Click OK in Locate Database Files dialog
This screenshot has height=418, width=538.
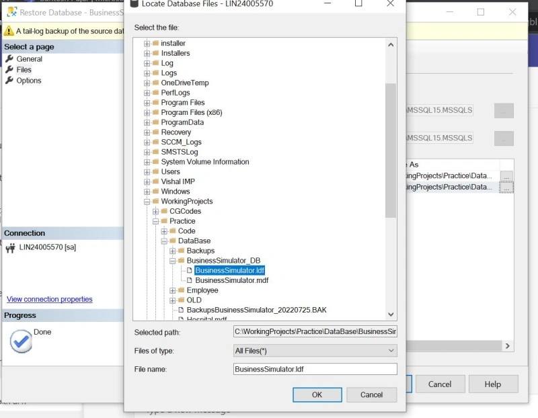click(x=317, y=394)
